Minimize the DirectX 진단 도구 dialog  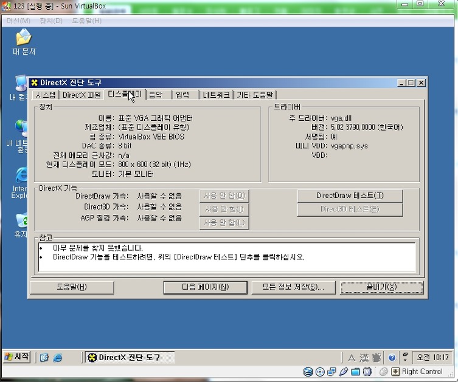(x=401, y=83)
